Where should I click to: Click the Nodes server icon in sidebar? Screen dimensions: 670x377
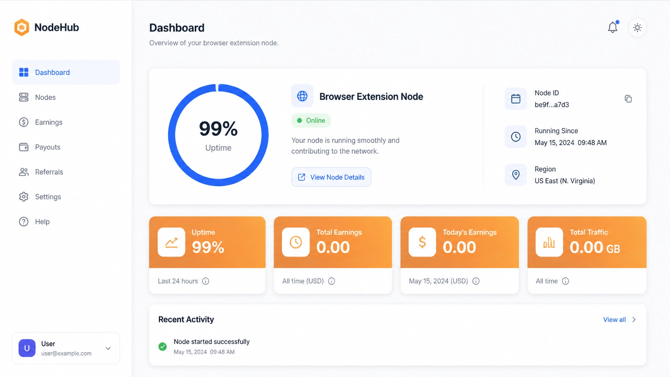click(x=24, y=97)
